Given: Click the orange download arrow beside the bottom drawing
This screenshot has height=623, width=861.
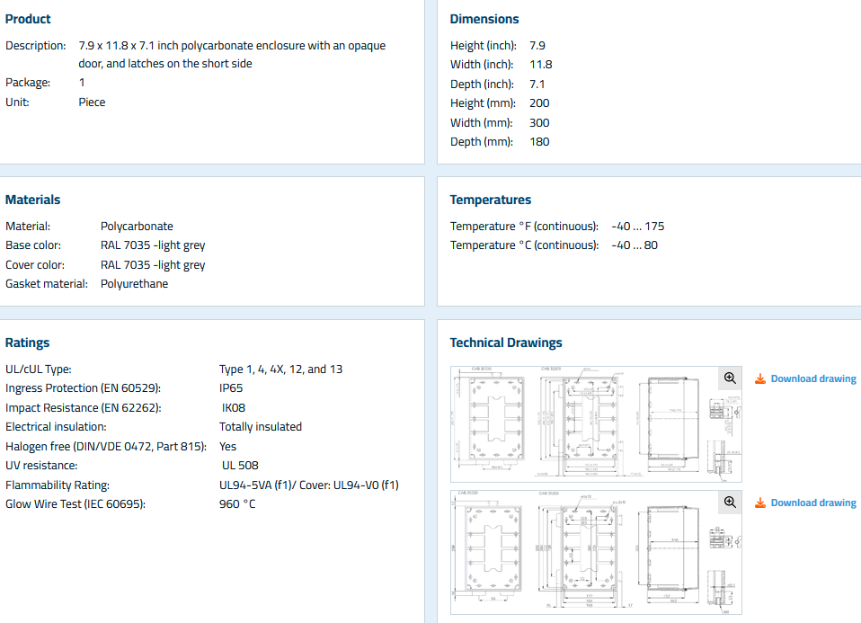Looking at the screenshot, I should click(759, 503).
